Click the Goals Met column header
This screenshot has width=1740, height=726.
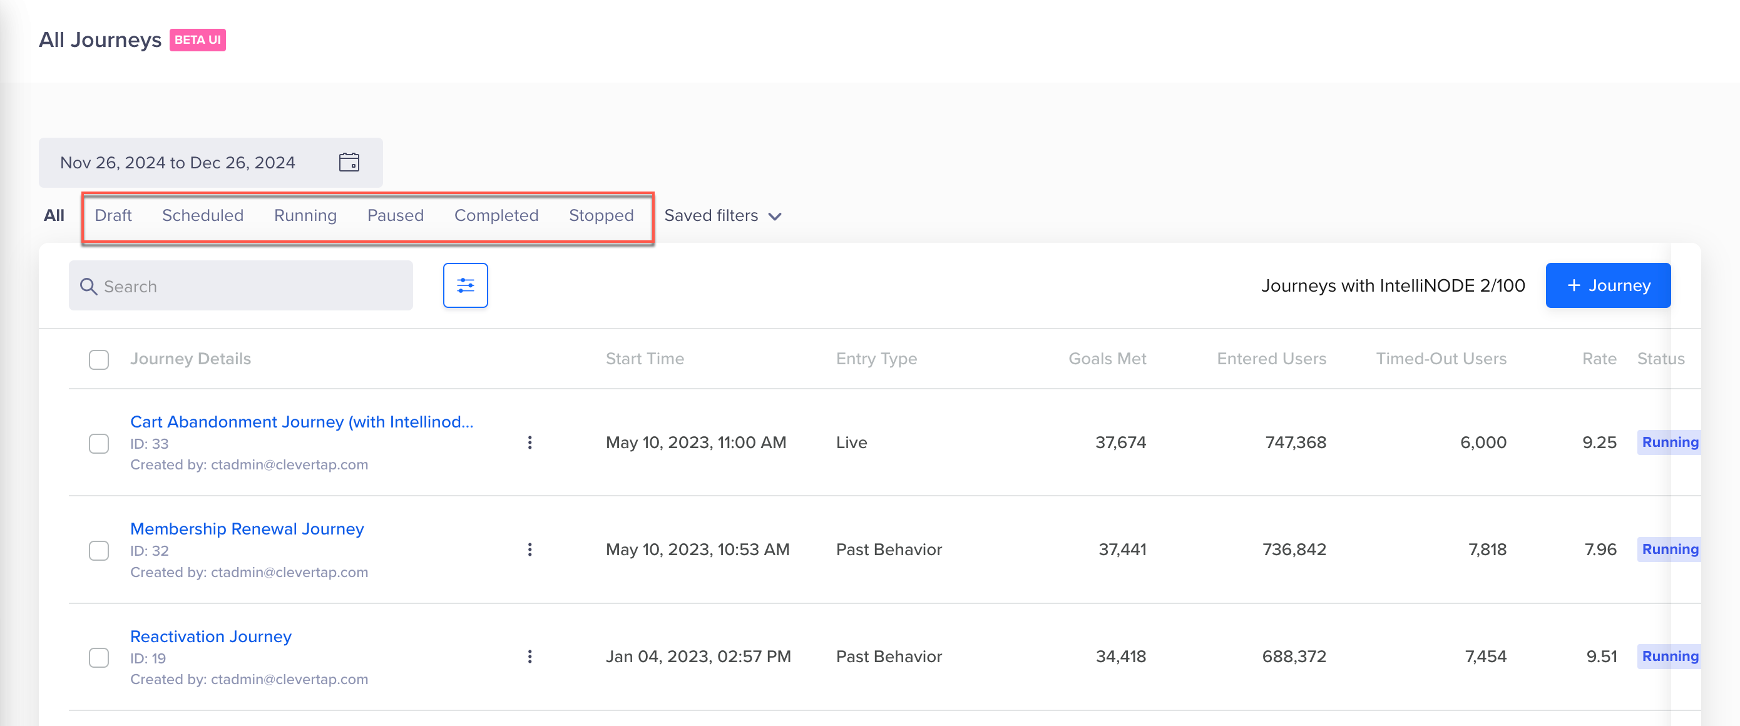point(1107,359)
